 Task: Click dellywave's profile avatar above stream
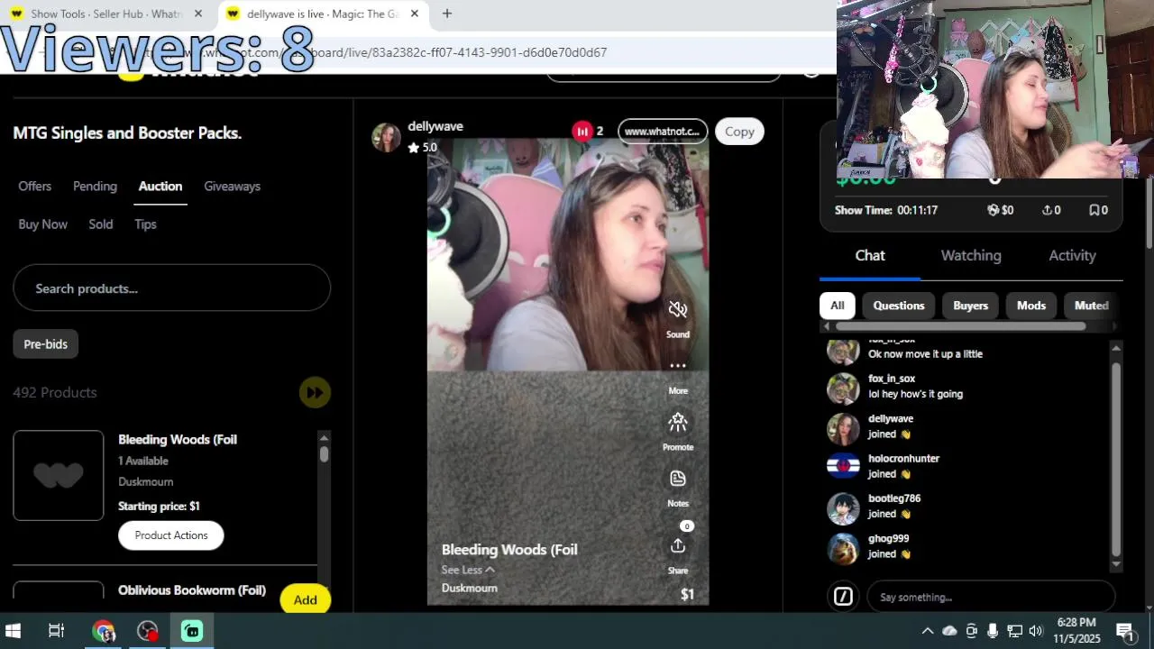click(386, 137)
